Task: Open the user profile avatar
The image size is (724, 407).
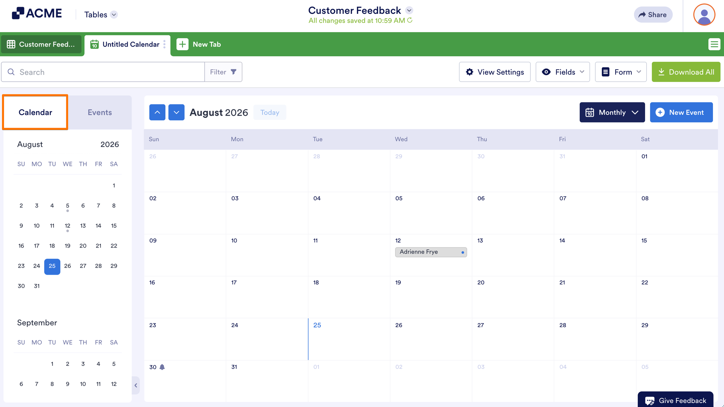Action: pyautogui.click(x=704, y=15)
